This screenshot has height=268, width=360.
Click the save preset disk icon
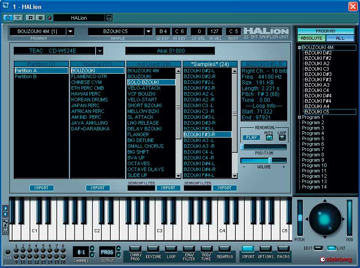109,18
